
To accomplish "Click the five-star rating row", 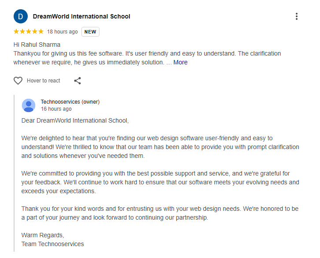I will (x=29, y=32).
